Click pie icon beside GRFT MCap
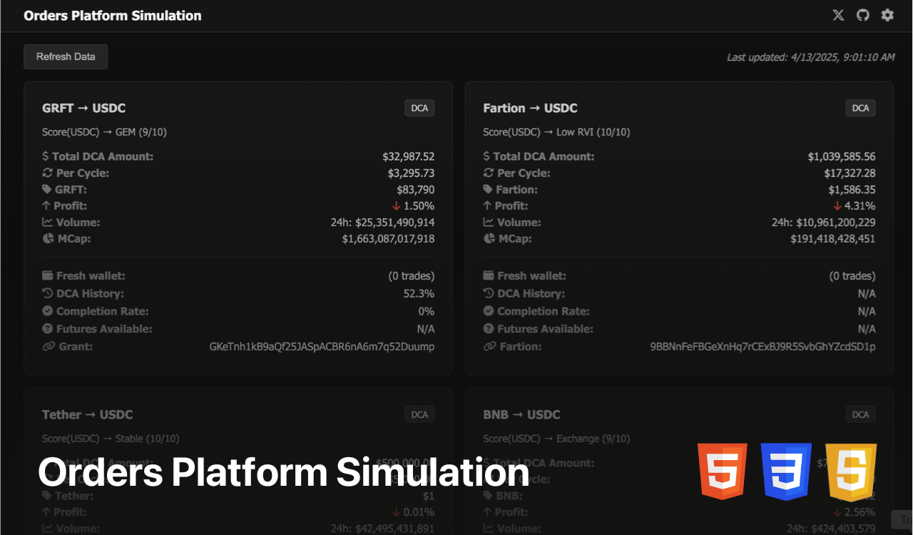The image size is (913, 535). [x=48, y=238]
